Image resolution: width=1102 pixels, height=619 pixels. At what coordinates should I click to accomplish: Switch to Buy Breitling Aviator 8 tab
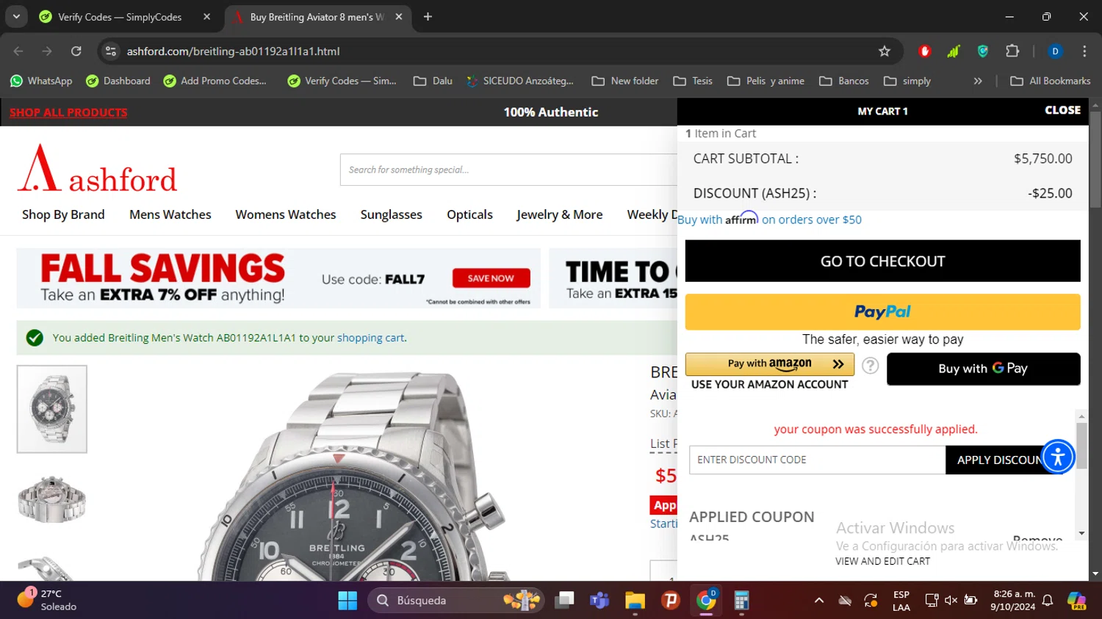317,17
